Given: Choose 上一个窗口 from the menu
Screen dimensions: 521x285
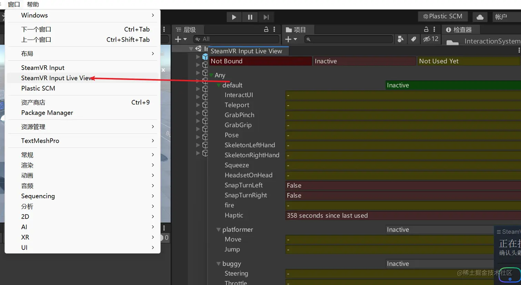Looking at the screenshot, I should (83, 40).
